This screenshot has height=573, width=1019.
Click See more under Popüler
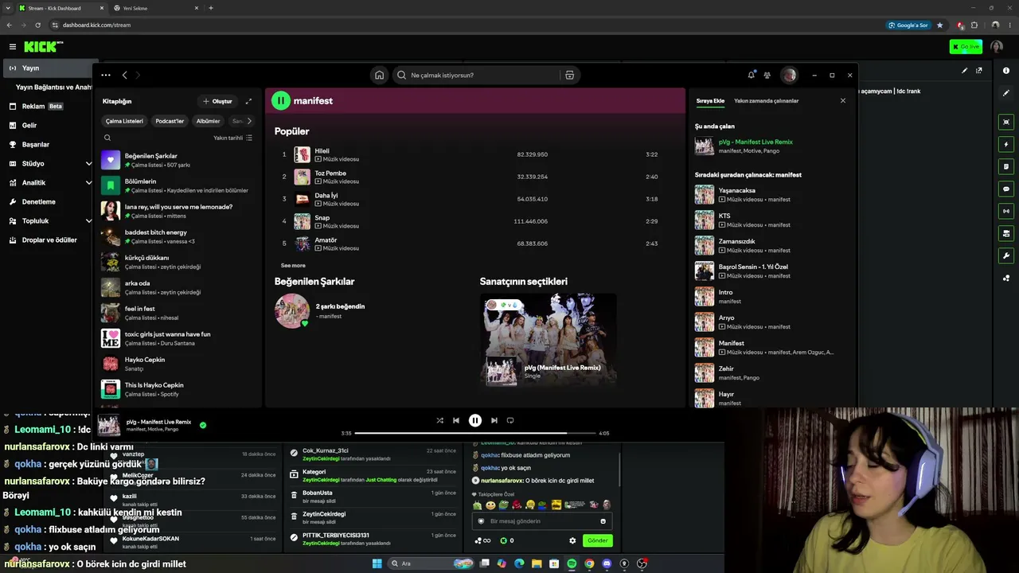(x=293, y=265)
